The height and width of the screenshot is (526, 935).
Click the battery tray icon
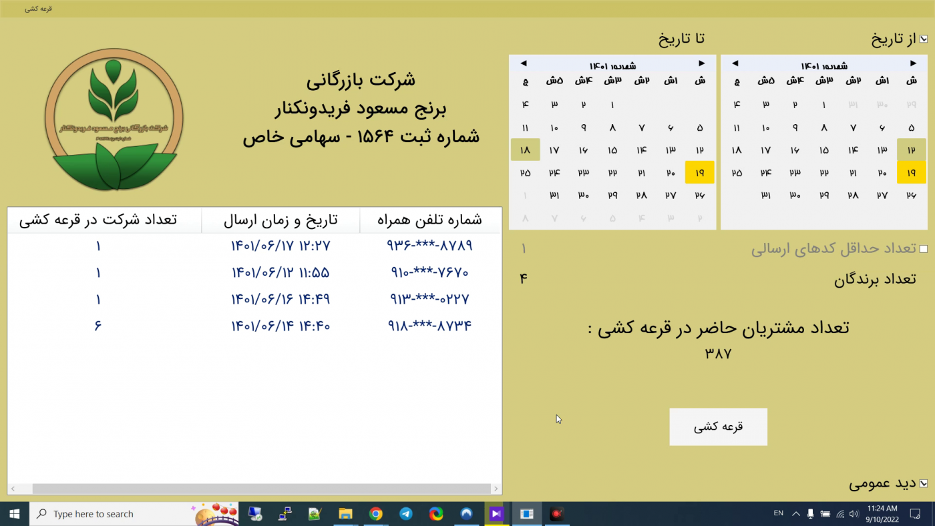point(825,513)
